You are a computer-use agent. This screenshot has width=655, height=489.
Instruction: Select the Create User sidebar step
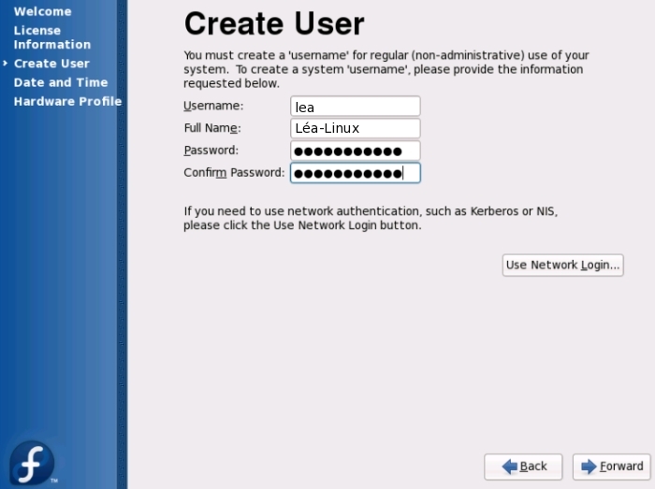(51, 64)
